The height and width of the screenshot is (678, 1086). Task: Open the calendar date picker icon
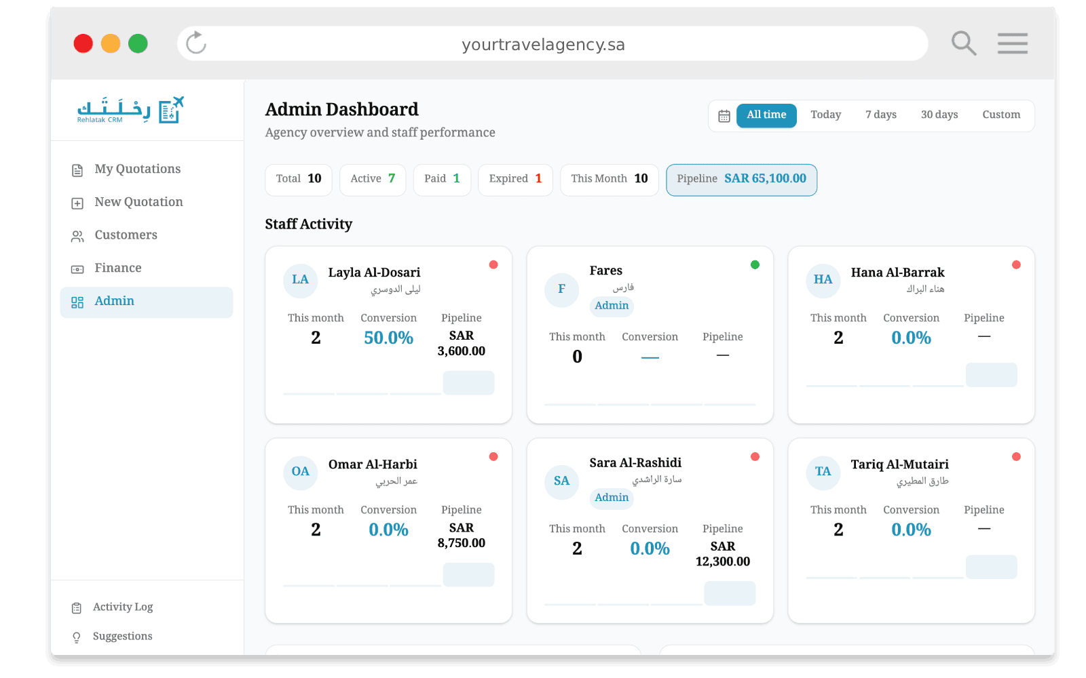click(x=724, y=115)
